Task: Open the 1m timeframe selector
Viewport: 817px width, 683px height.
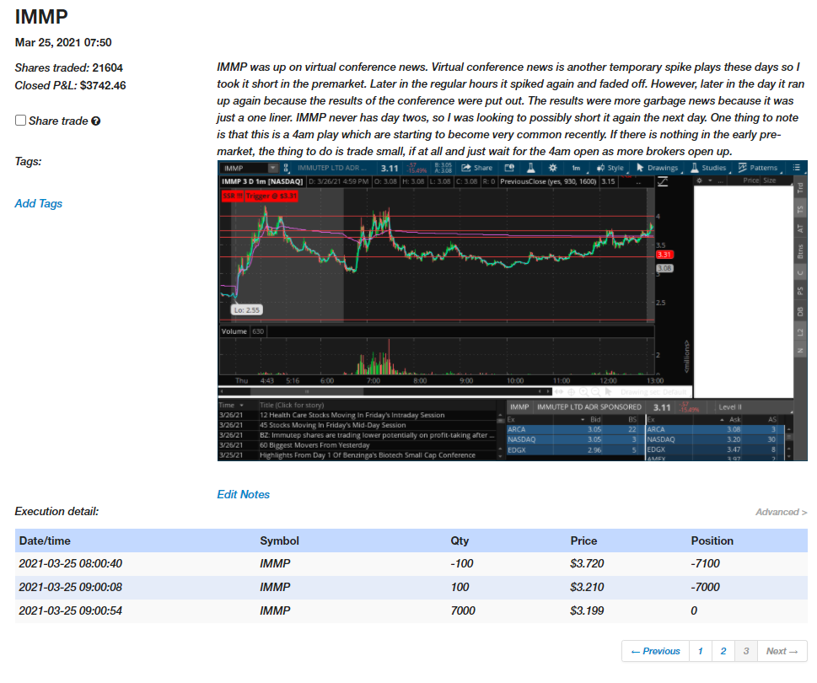Action: [576, 168]
